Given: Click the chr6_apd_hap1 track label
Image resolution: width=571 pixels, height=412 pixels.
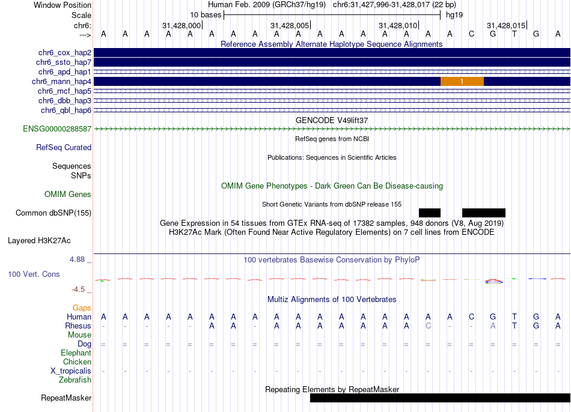Looking at the screenshot, I should coord(65,71).
